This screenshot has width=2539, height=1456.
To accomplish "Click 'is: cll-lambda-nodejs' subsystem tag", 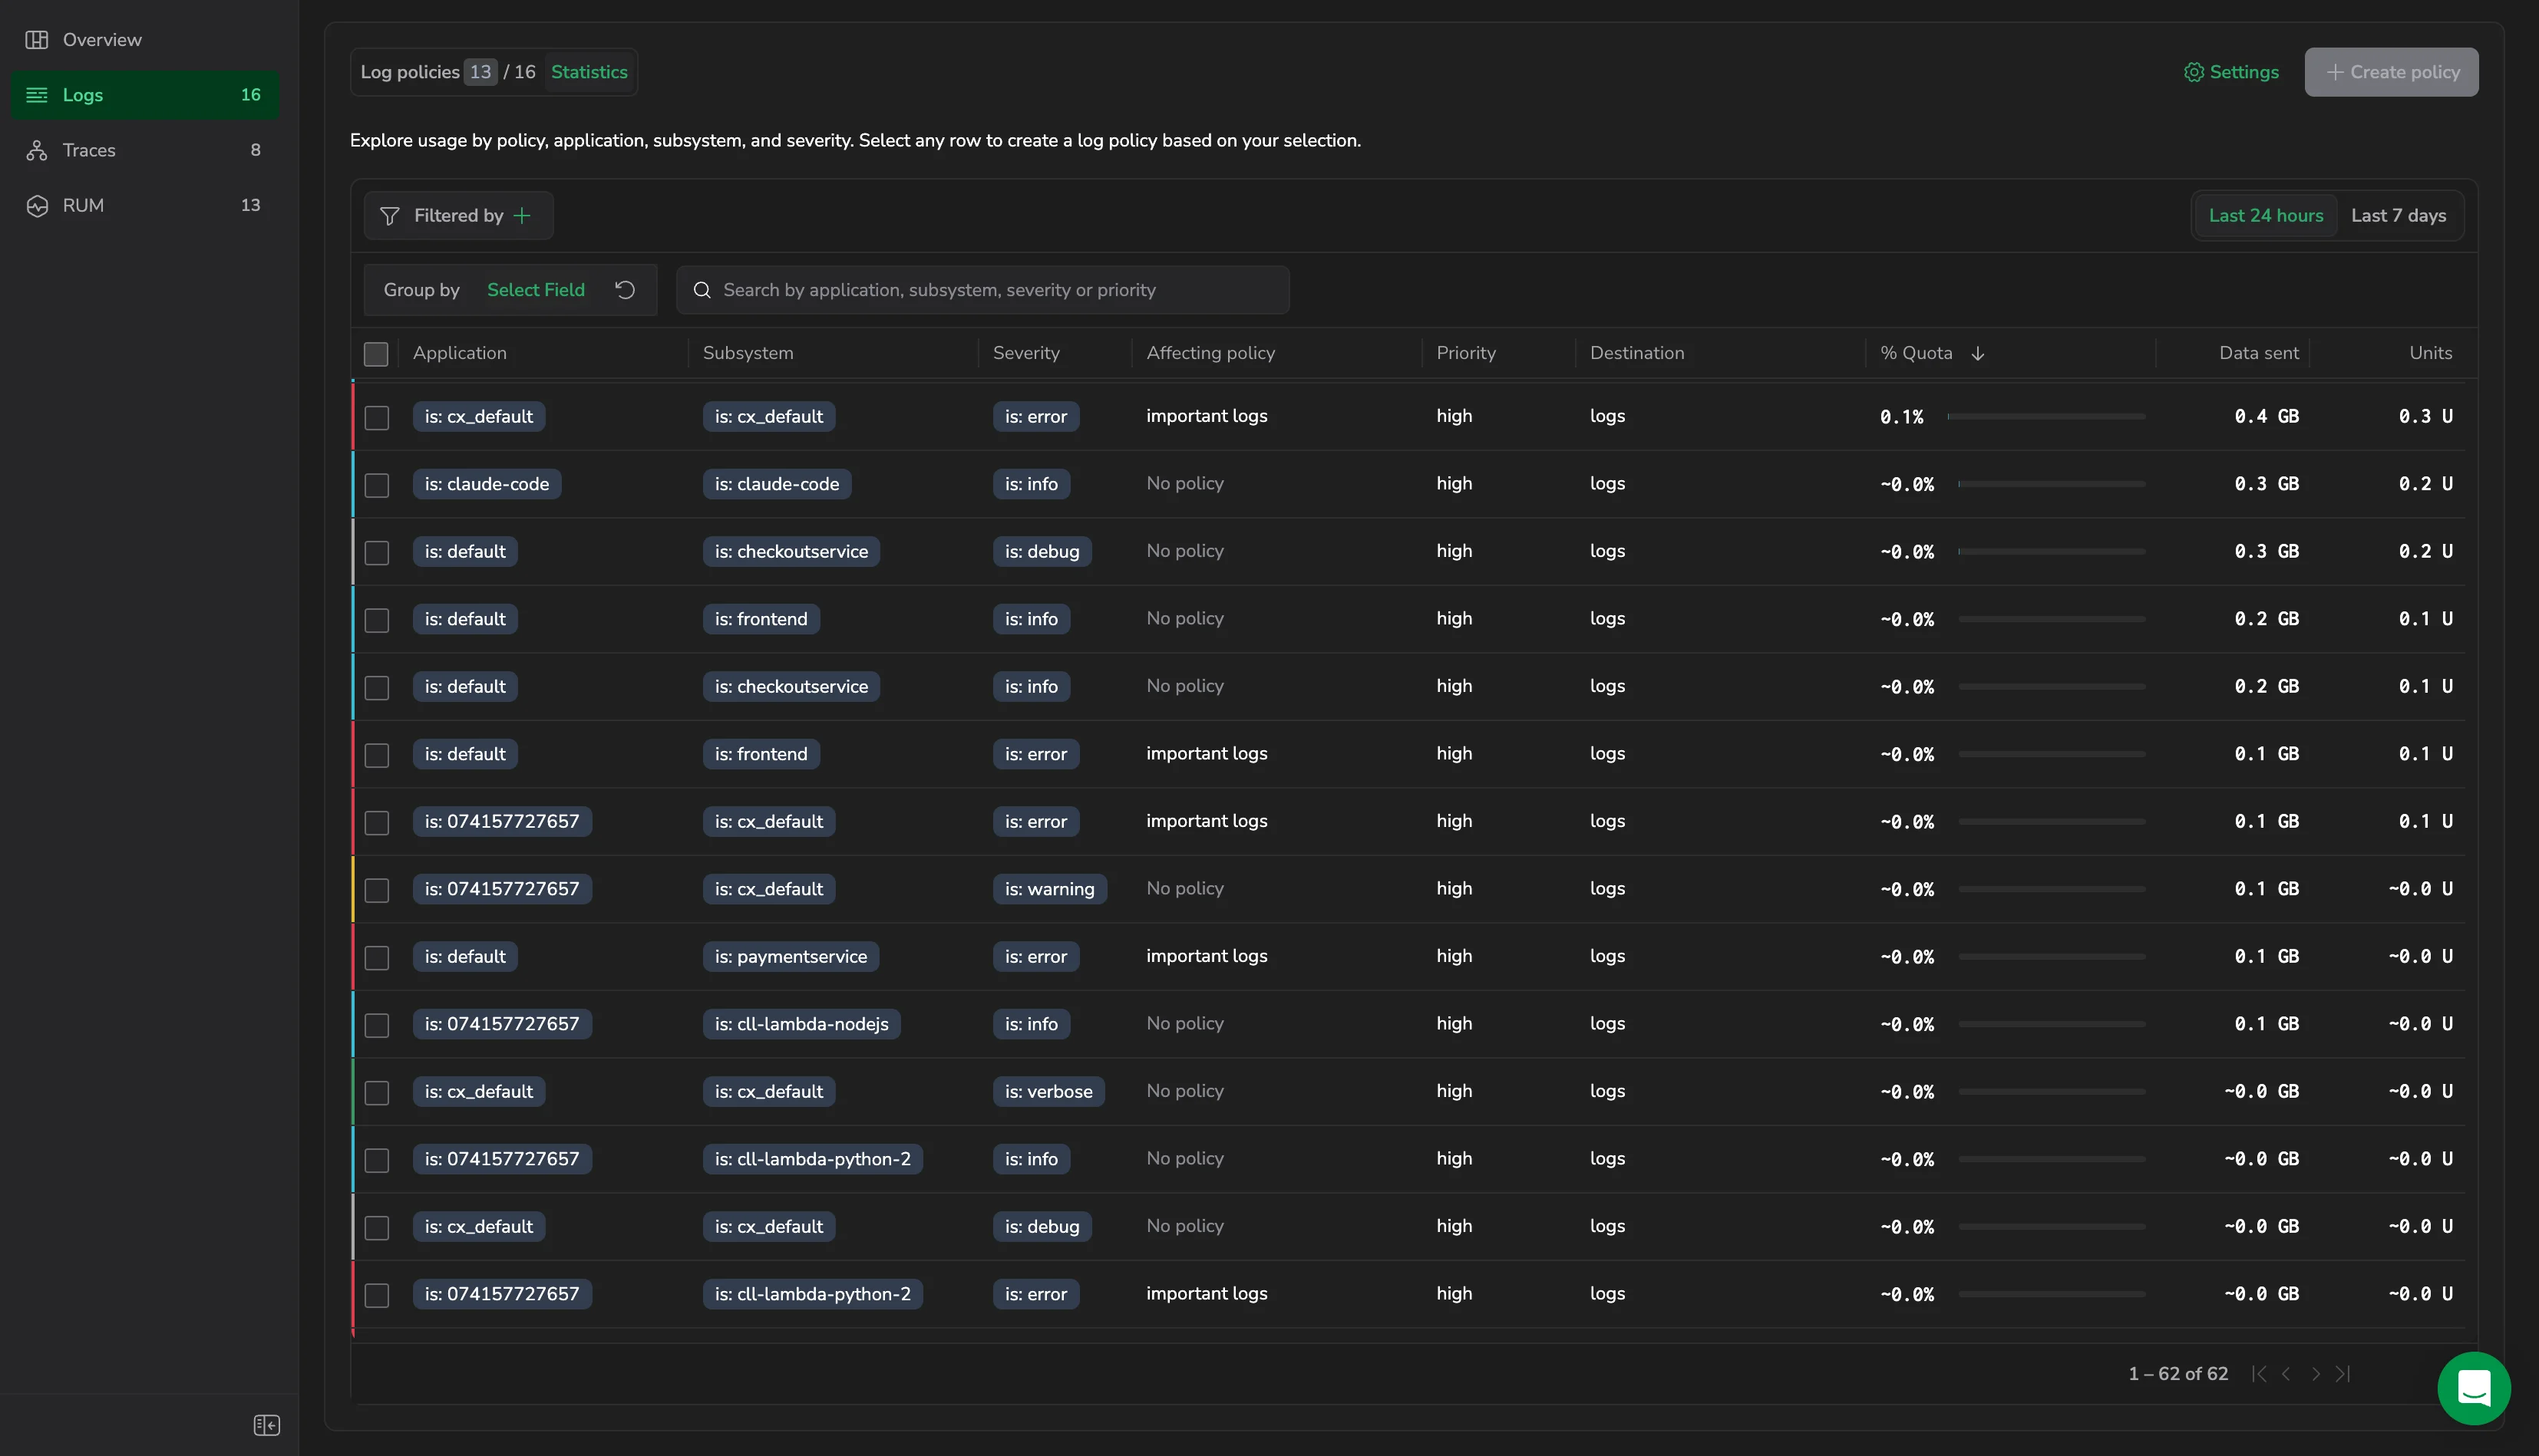I will point(801,1024).
